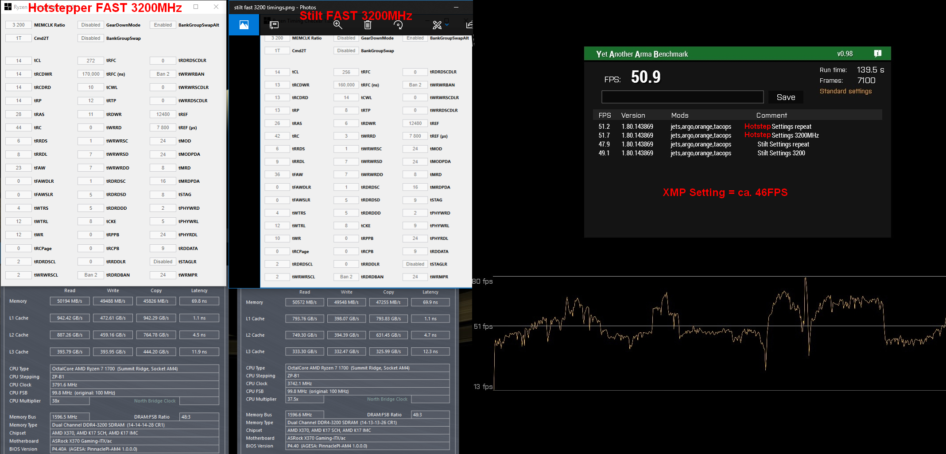Click the Mods column header
Viewport: 946px width, 454px height.
(x=680, y=115)
